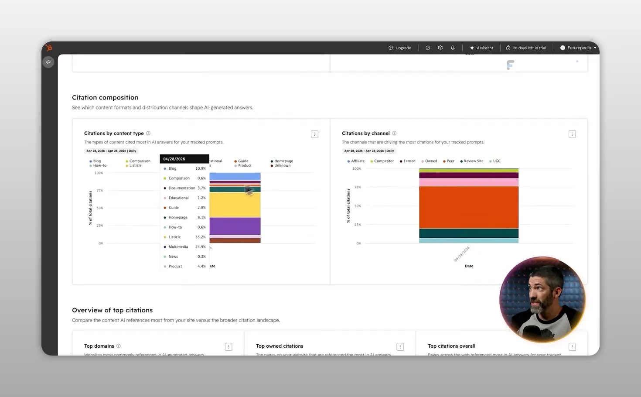Click the 04/28/2026 date label under channel chart

(462, 254)
